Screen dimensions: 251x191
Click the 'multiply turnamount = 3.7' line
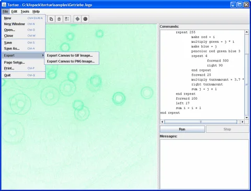coord(218,80)
